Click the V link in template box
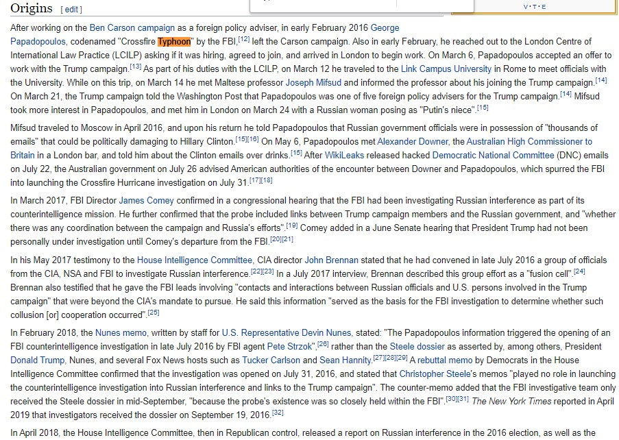619x440 pixels. [526, 7]
